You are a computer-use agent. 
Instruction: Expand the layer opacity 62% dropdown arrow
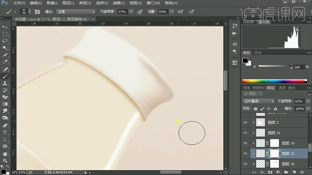coord(308,101)
